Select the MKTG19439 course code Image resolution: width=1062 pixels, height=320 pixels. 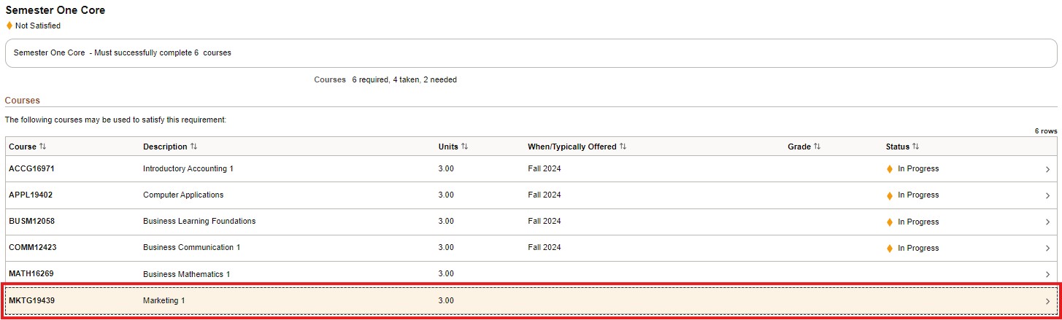coord(32,300)
